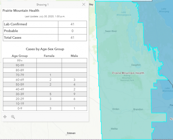Click the Female count for 70-79
This screenshot has height=140, width=173.
pos(50,75)
